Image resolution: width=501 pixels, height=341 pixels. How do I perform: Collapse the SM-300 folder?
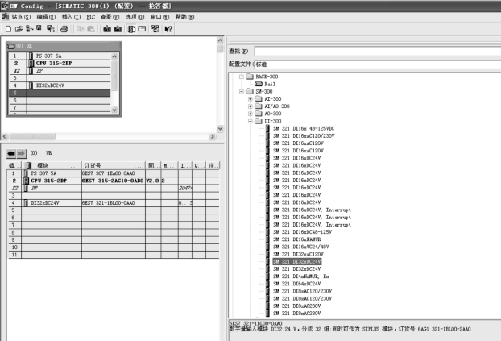click(242, 91)
